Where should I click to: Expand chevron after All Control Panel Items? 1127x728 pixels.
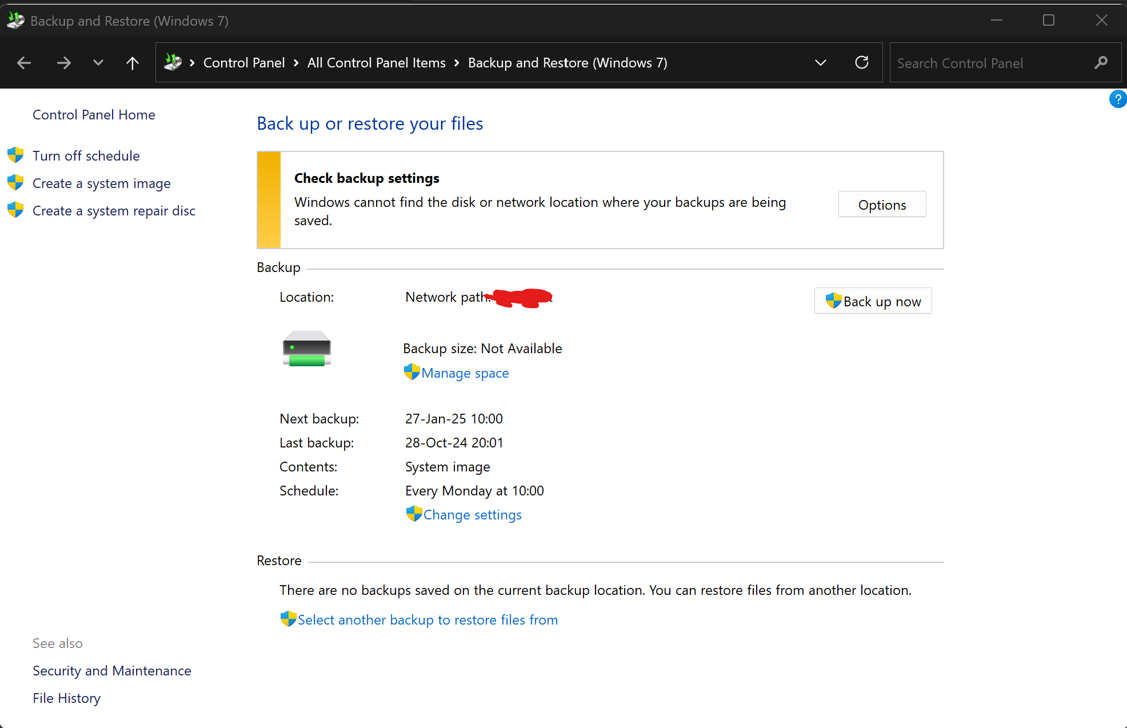457,63
